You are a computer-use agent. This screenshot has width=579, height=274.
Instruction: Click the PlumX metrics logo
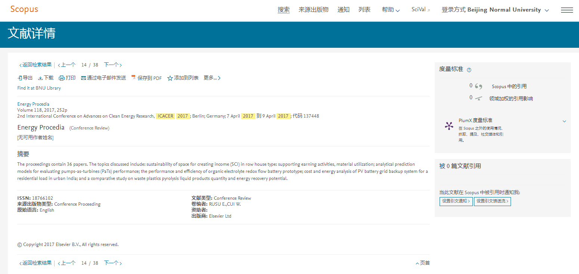click(x=449, y=126)
